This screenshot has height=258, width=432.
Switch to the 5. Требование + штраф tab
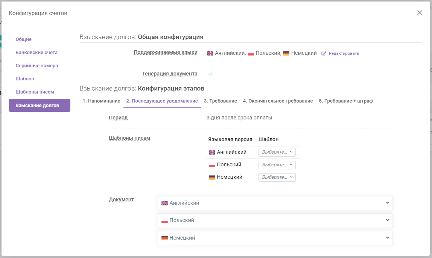346,101
